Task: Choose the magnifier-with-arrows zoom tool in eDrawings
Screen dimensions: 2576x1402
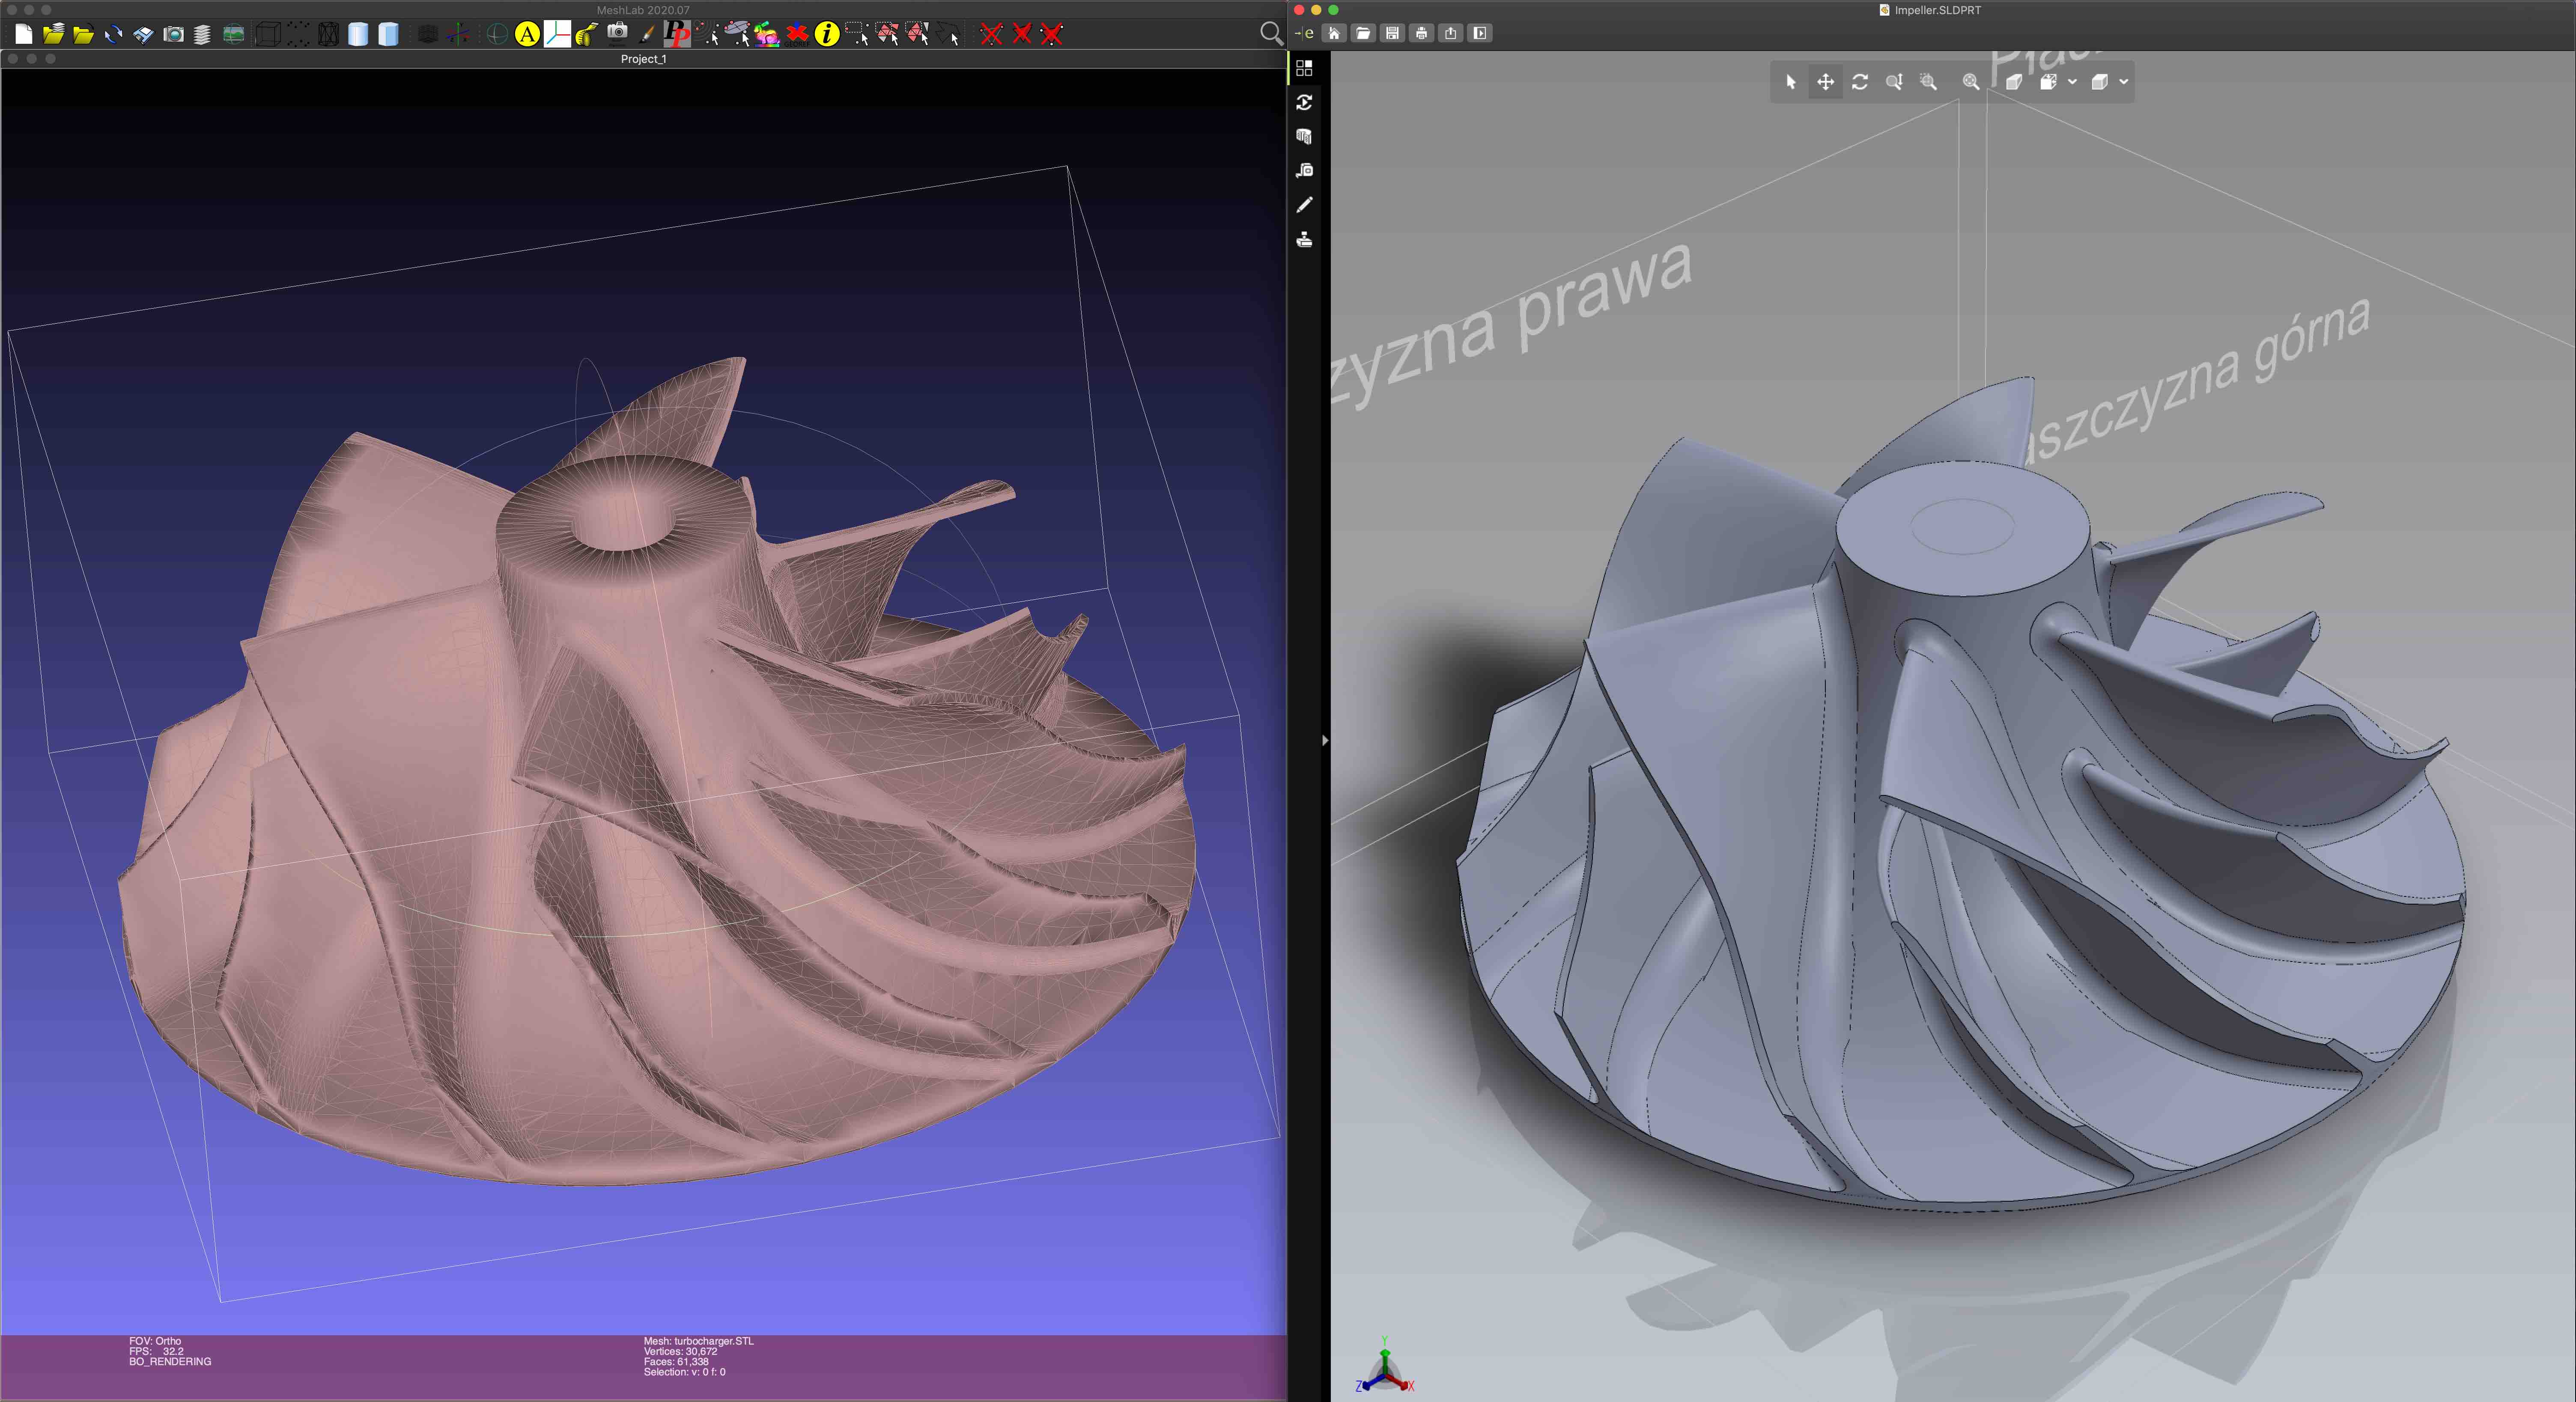Action: tap(1894, 82)
